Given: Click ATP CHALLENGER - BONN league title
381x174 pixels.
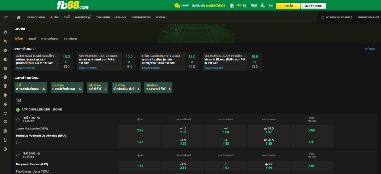Looking at the screenshot, I should pos(42,110).
